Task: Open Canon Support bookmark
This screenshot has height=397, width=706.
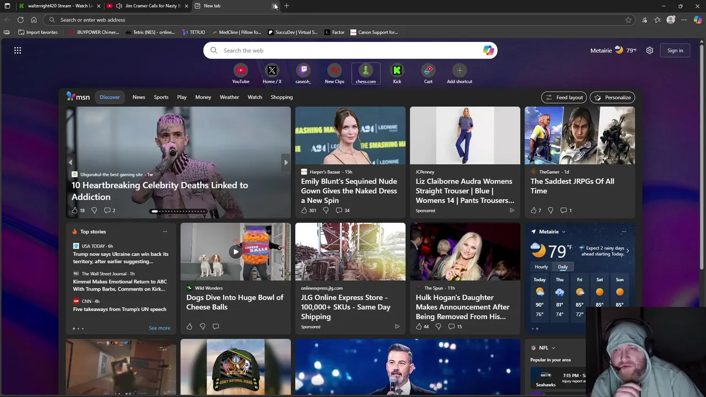Action: (374, 32)
